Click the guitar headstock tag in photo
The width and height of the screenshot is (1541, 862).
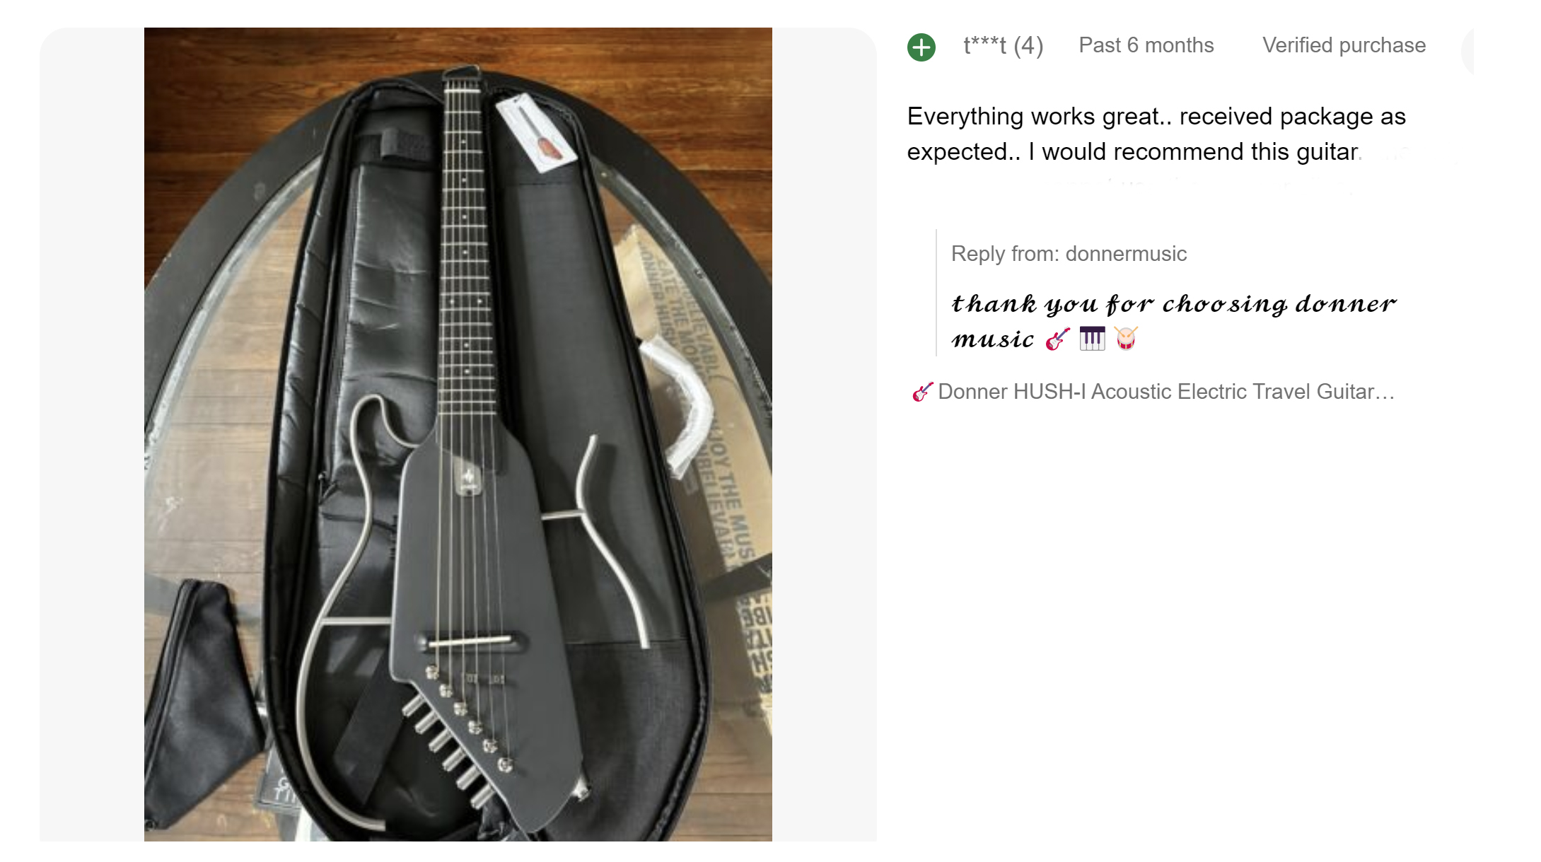(535, 132)
